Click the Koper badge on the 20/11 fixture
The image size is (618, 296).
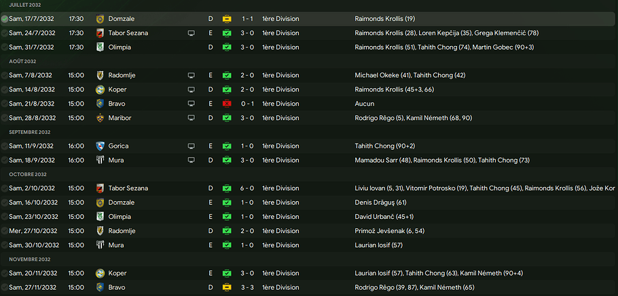click(101, 274)
